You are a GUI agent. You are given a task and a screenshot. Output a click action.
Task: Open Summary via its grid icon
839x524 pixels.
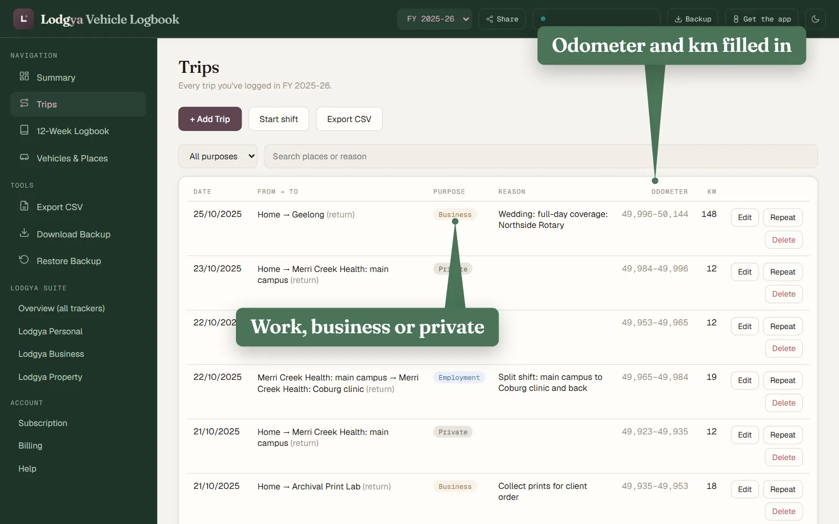(x=24, y=77)
